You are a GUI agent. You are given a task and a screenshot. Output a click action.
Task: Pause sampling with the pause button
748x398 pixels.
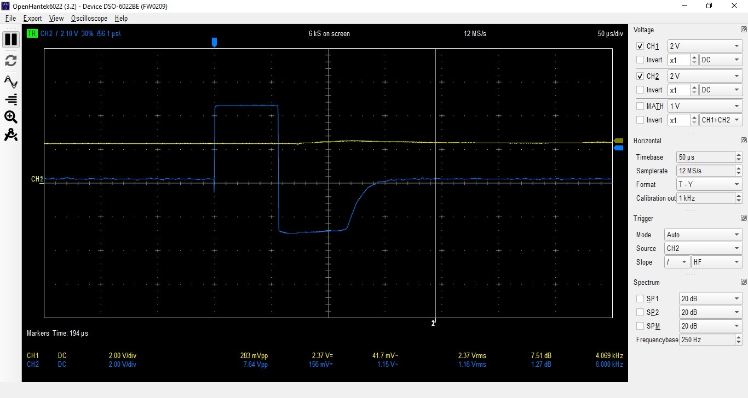coord(10,39)
